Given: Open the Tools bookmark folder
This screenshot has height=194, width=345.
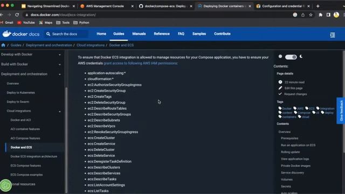Looking at the screenshot, I should point(63,23).
